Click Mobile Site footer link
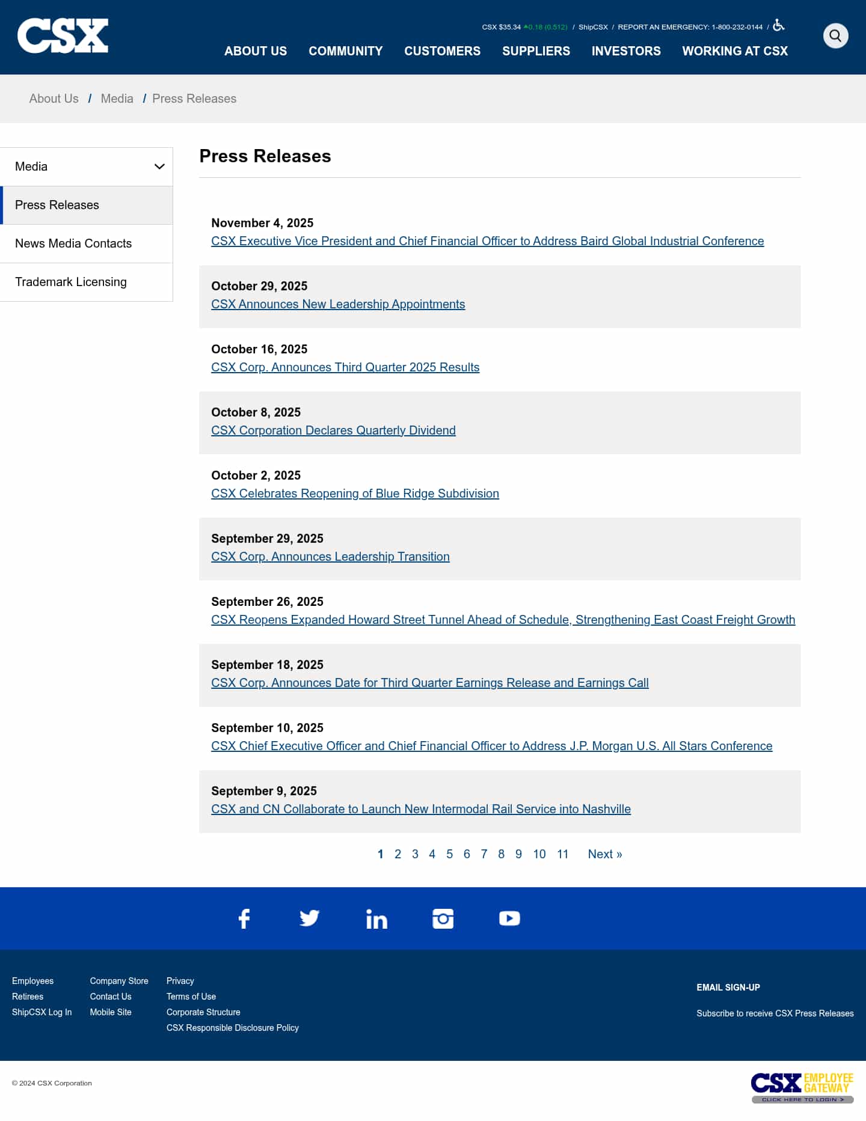The height and width of the screenshot is (1121, 866). pyautogui.click(x=111, y=1012)
